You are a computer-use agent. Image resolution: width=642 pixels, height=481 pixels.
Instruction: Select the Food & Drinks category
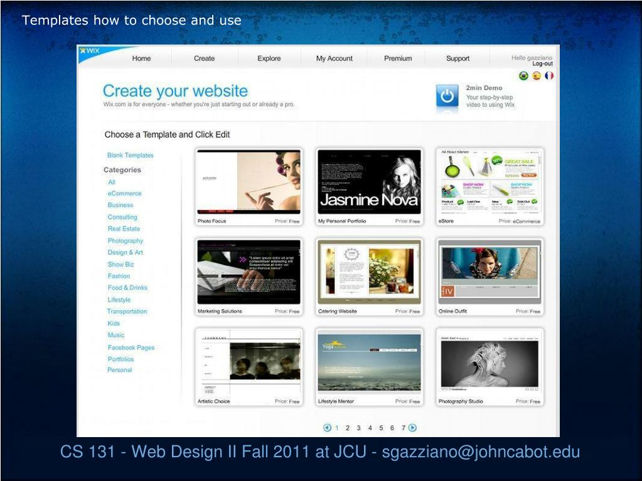coord(127,288)
